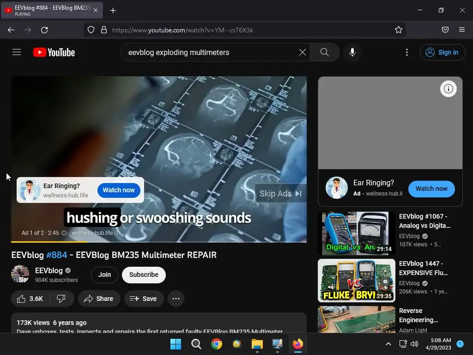Screen dimensions: 473x355
Task: Open the YouTube guide hamburger menu
Action: click(x=17, y=52)
